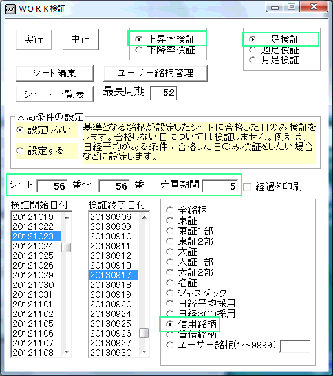Viewport: 333px width, 376px height.
Task: Select end date 20130917
Action: tap(114, 275)
